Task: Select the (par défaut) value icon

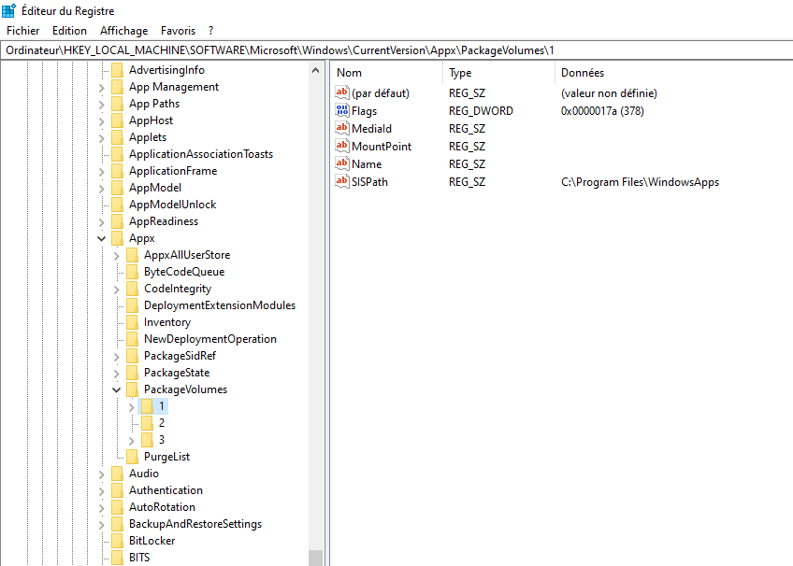Action: click(x=342, y=92)
